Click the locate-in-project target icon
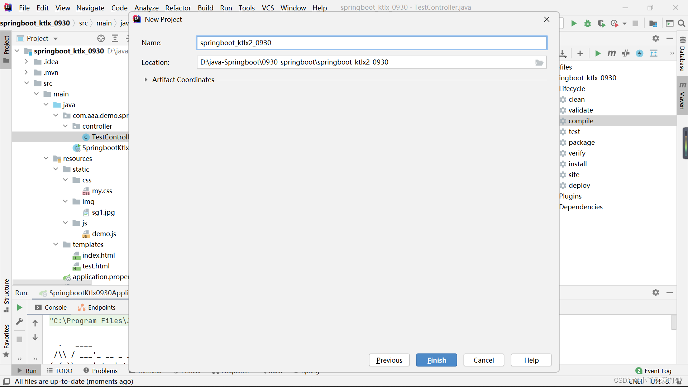The height and width of the screenshot is (387, 688). tap(101, 38)
